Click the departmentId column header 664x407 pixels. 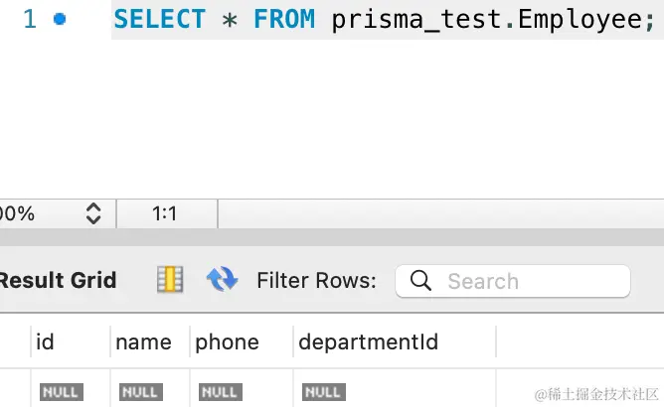[x=368, y=341]
